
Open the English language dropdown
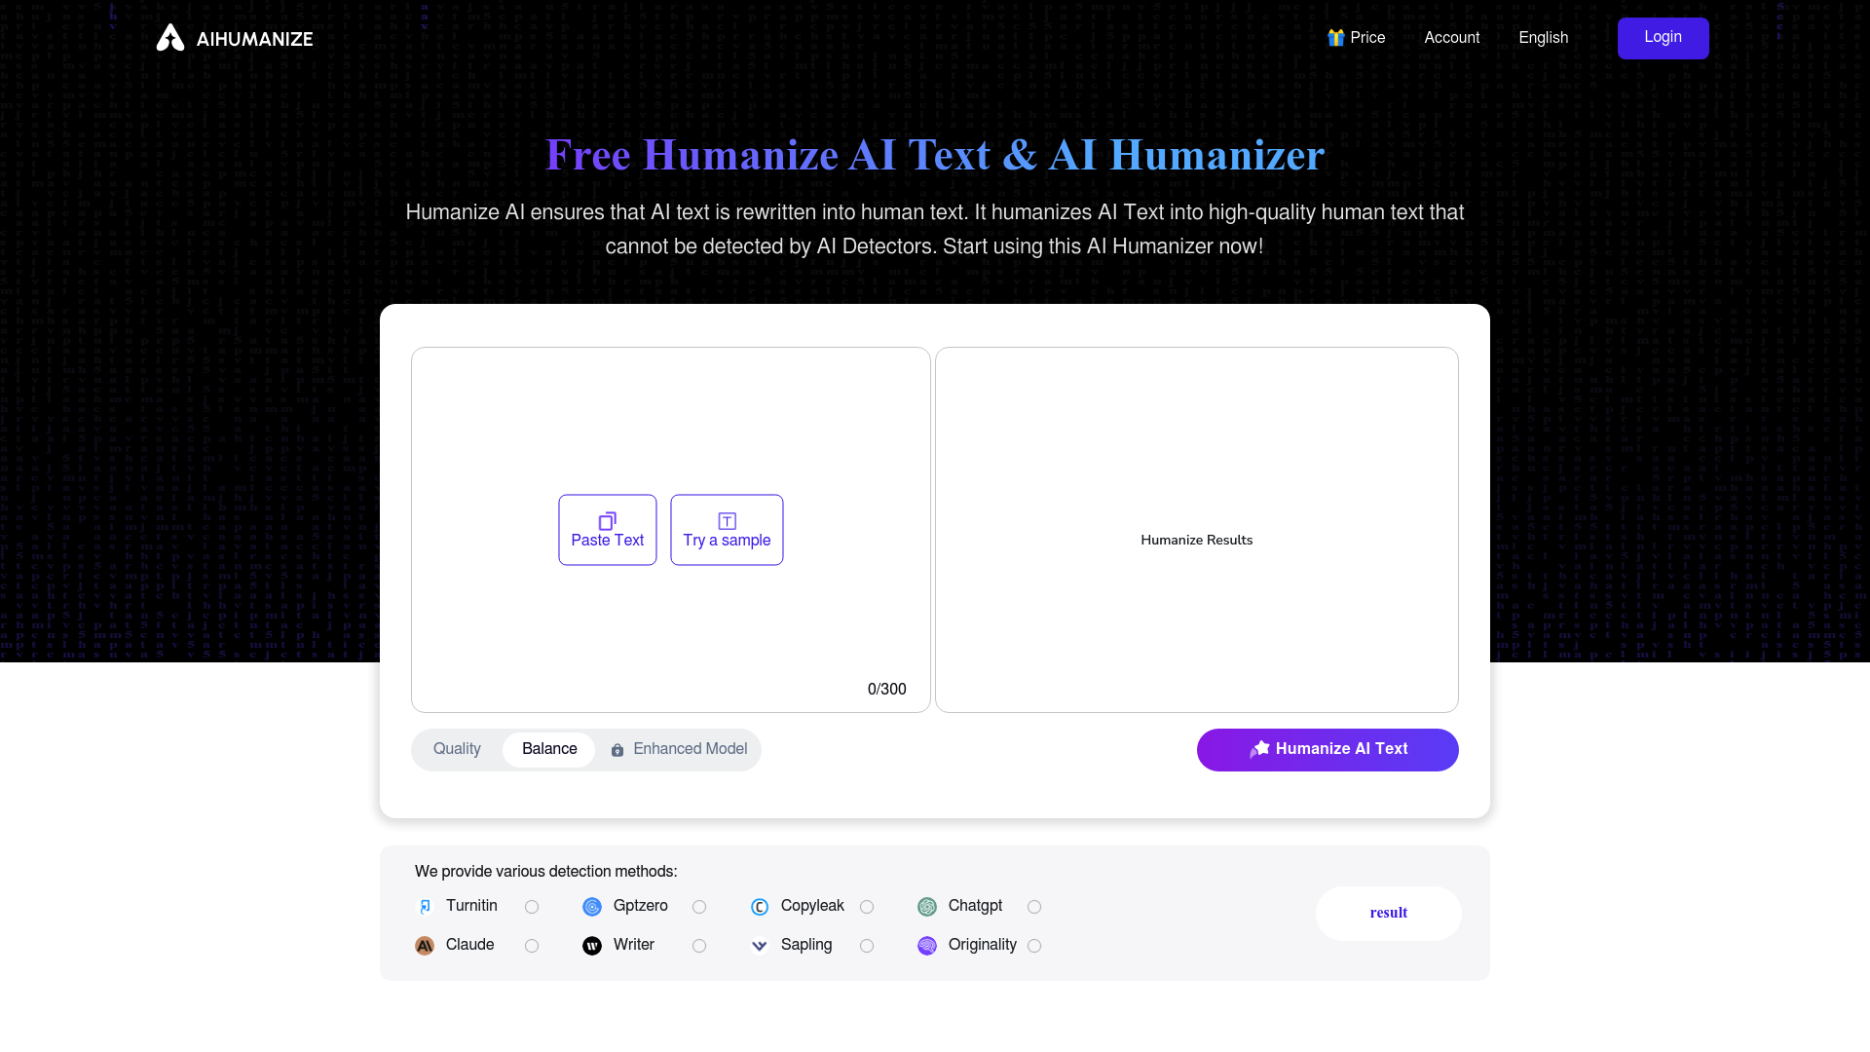[1544, 37]
